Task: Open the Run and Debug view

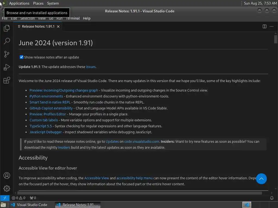Action: pos(7,67)
